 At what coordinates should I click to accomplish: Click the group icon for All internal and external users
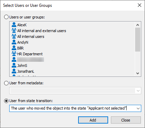click(x=14, y=30)
